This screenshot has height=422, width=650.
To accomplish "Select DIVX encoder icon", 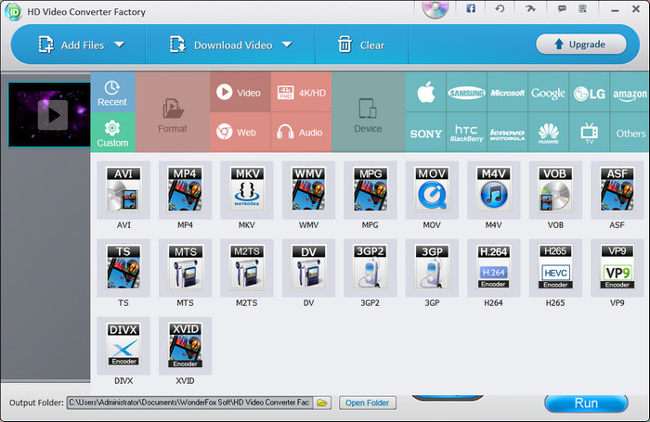I will [x=123, y=346].
